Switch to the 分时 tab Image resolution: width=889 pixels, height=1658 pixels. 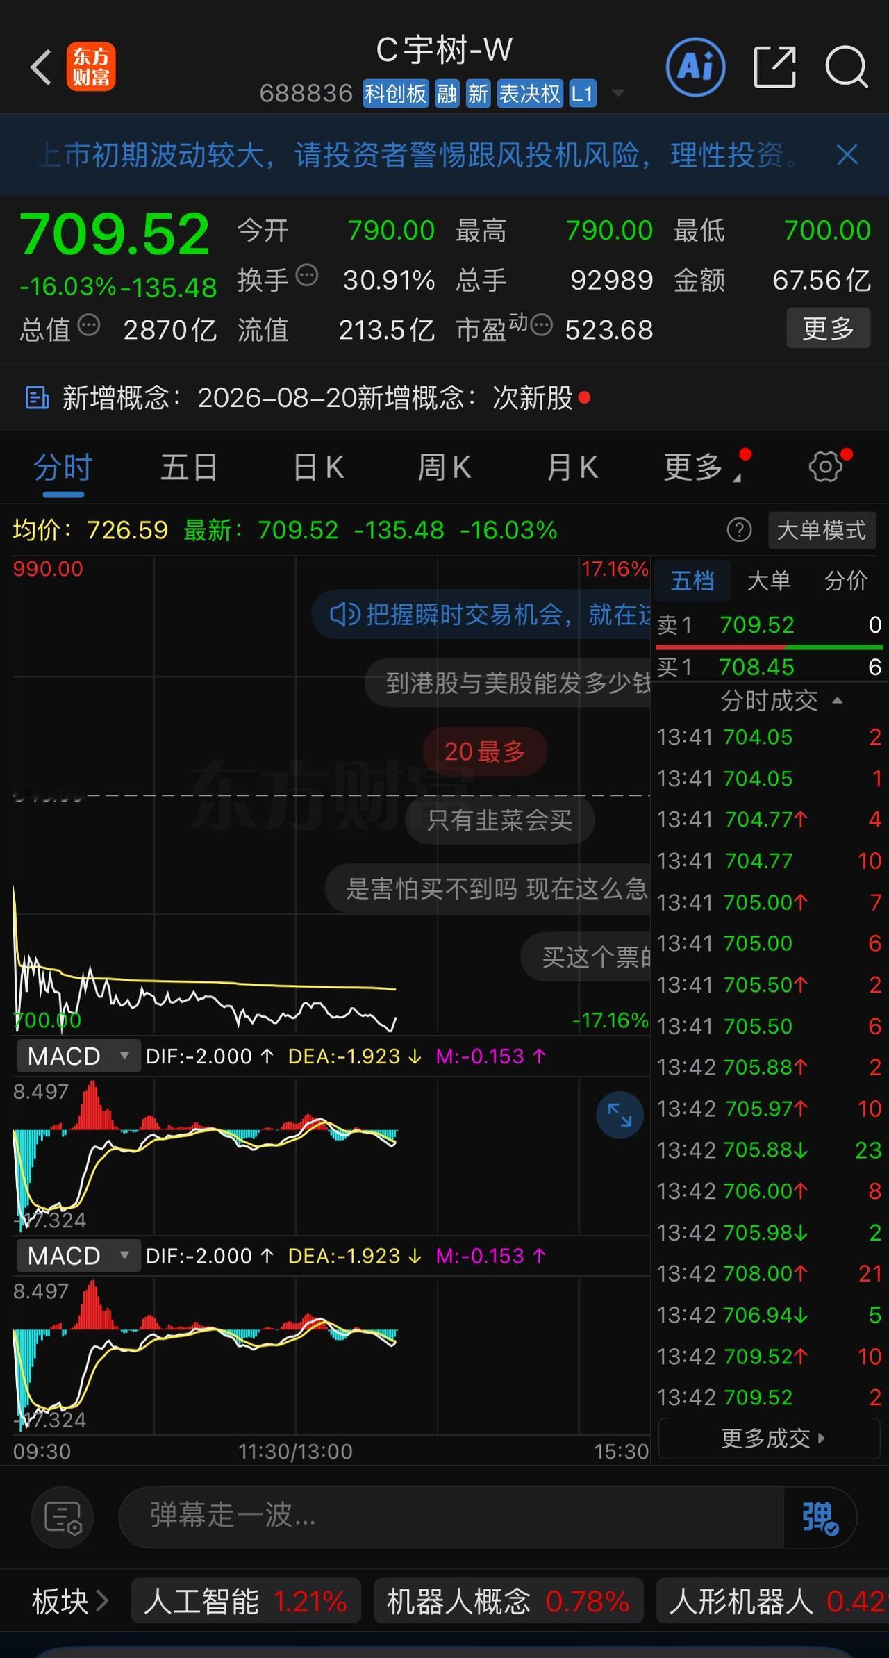coord(63,467)
